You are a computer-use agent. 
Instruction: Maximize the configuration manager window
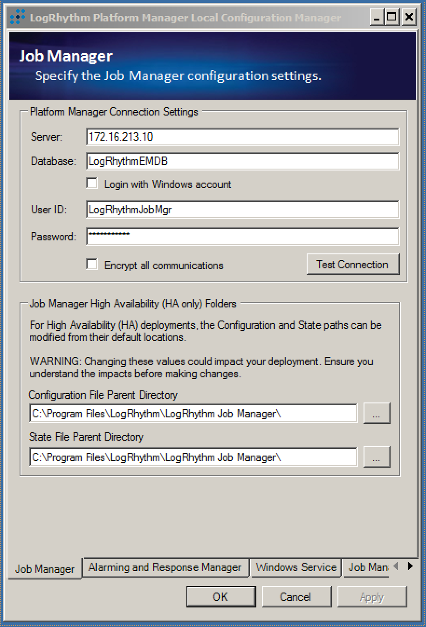click(x=392, y=18)
